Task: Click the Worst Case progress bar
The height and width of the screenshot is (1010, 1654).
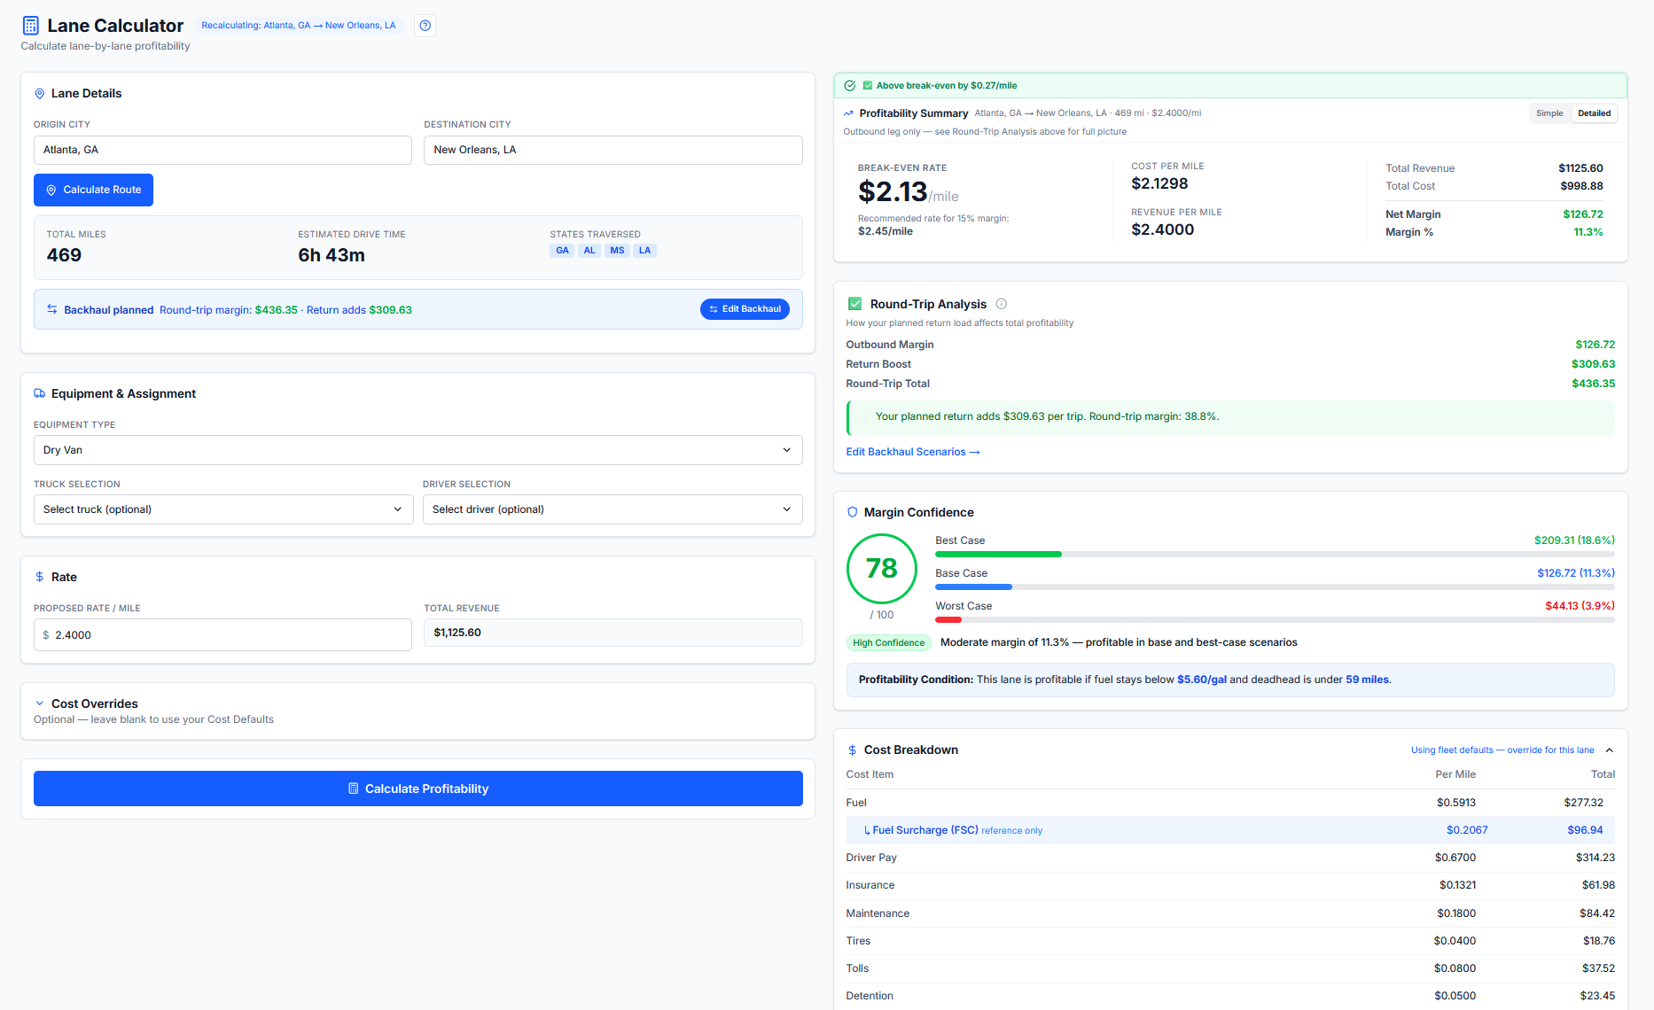Action: (1275, 620)
